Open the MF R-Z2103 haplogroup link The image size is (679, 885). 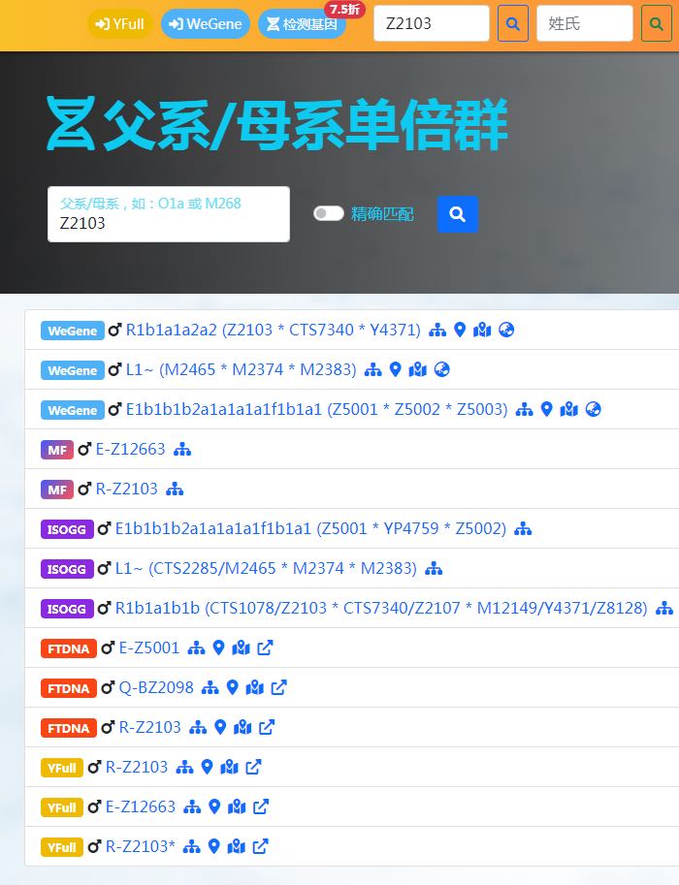pos(126,490)
